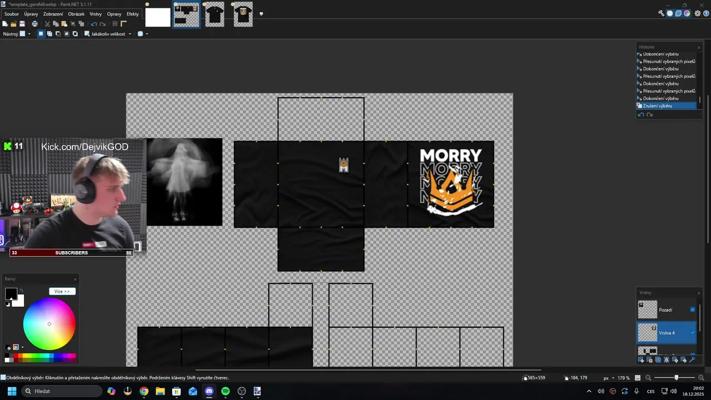Create a new image with the New icon
The width and height of the screenshot is (711, 400).
pos(5,24)
